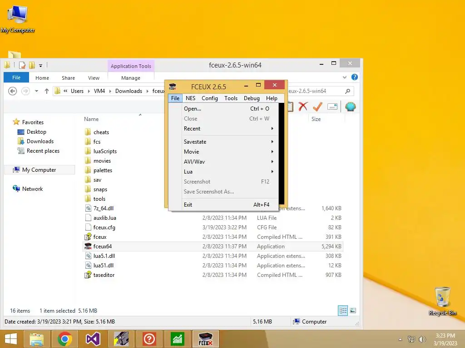Viewport: 465px width, 348px height.
Task: Click the Properties quick access icon
Action: click(x=22, y=65)
